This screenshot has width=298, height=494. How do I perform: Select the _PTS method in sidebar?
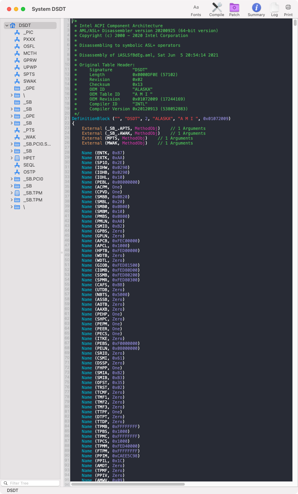(29, 130)
